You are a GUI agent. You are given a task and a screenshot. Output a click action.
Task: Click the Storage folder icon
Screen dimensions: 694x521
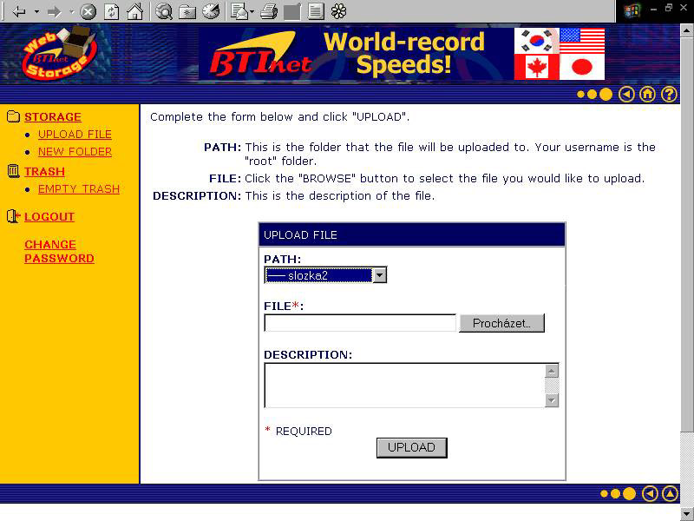pyautogui.click(x=13, y=117)
